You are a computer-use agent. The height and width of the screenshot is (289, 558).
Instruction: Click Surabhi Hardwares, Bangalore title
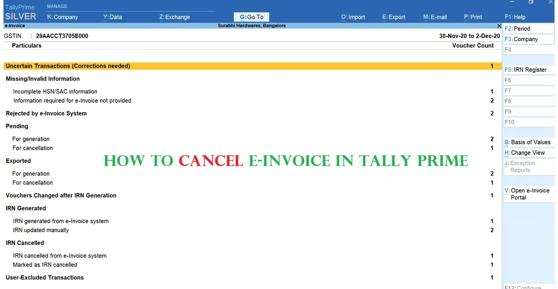click(252, 26)
